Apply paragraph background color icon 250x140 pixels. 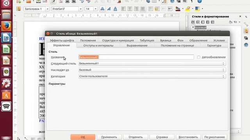[x=197, y=9]
